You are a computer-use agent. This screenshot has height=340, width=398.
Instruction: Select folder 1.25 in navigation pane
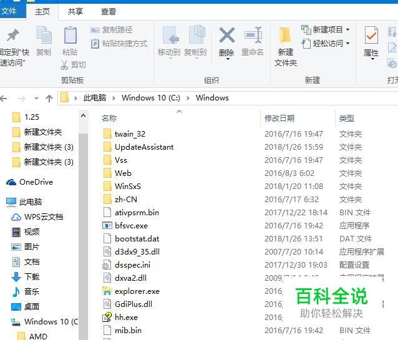26,117
